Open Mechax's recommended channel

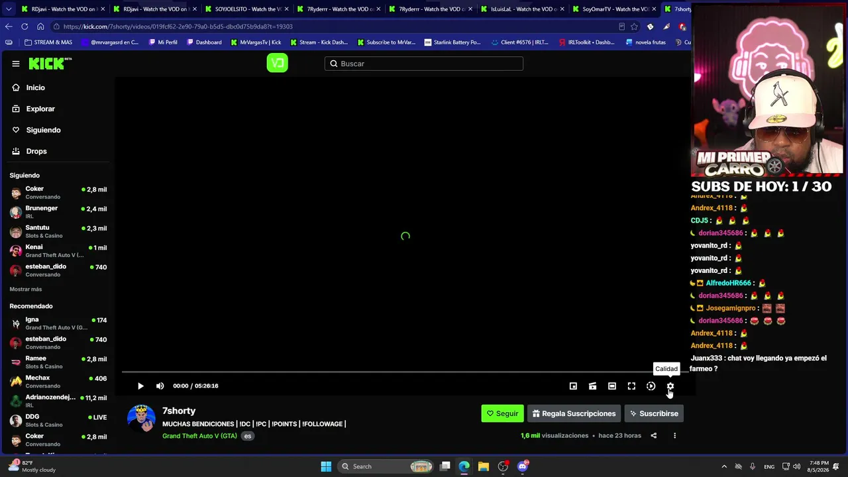(58, 382)
